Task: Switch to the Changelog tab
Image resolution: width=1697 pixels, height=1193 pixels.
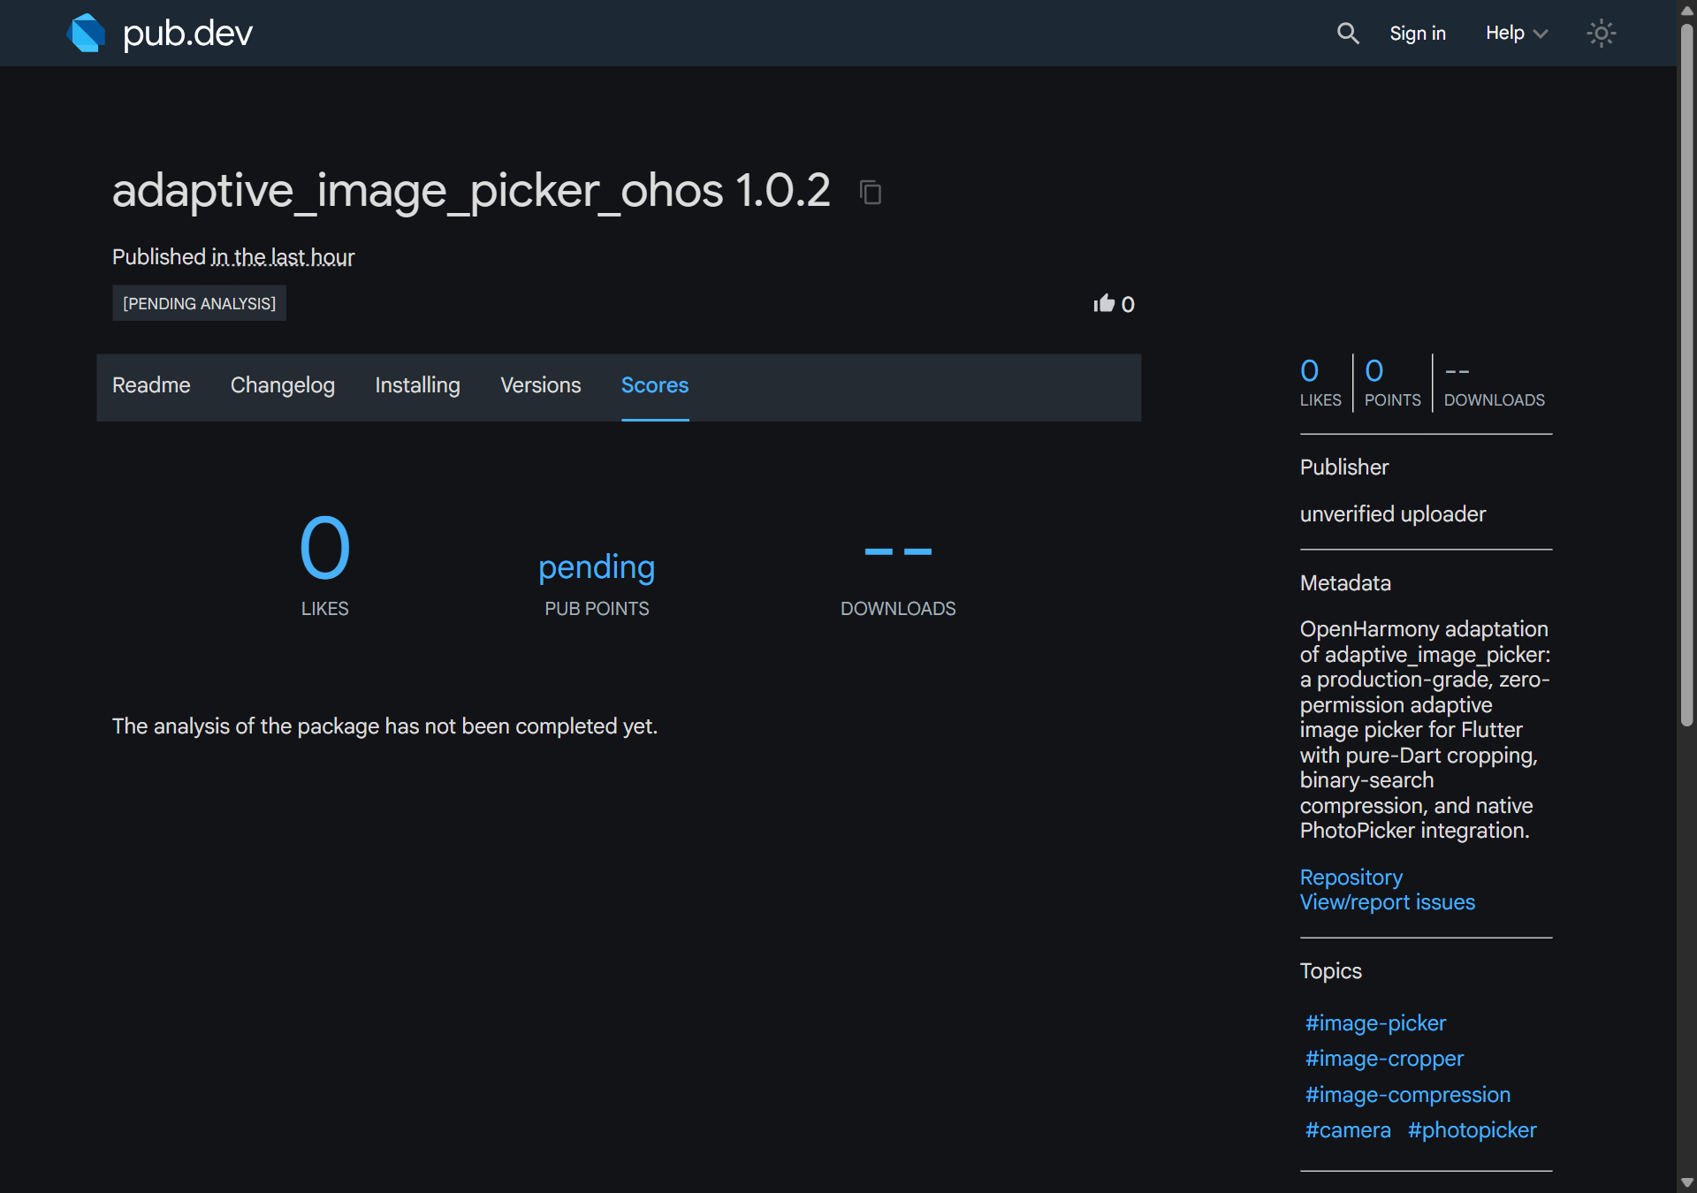Action: (283, 386)
